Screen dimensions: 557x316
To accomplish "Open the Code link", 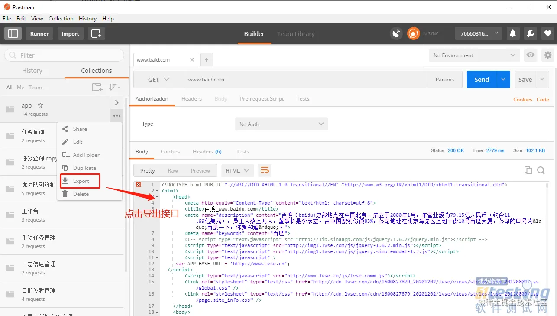I will (543, 99).
